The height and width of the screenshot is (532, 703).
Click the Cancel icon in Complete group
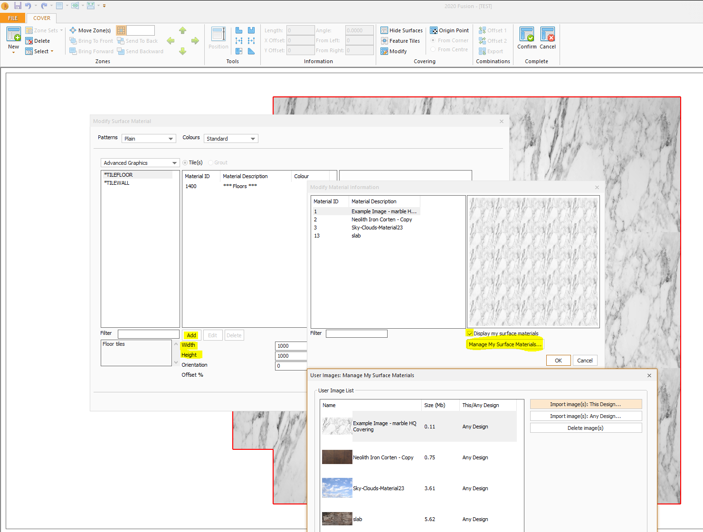[x=547, y=35]
